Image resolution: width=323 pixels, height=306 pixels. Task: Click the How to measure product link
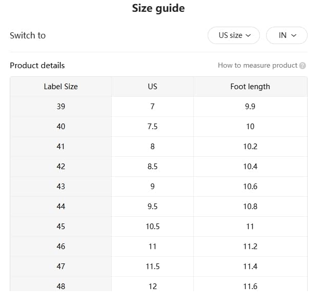coord(257,66)
